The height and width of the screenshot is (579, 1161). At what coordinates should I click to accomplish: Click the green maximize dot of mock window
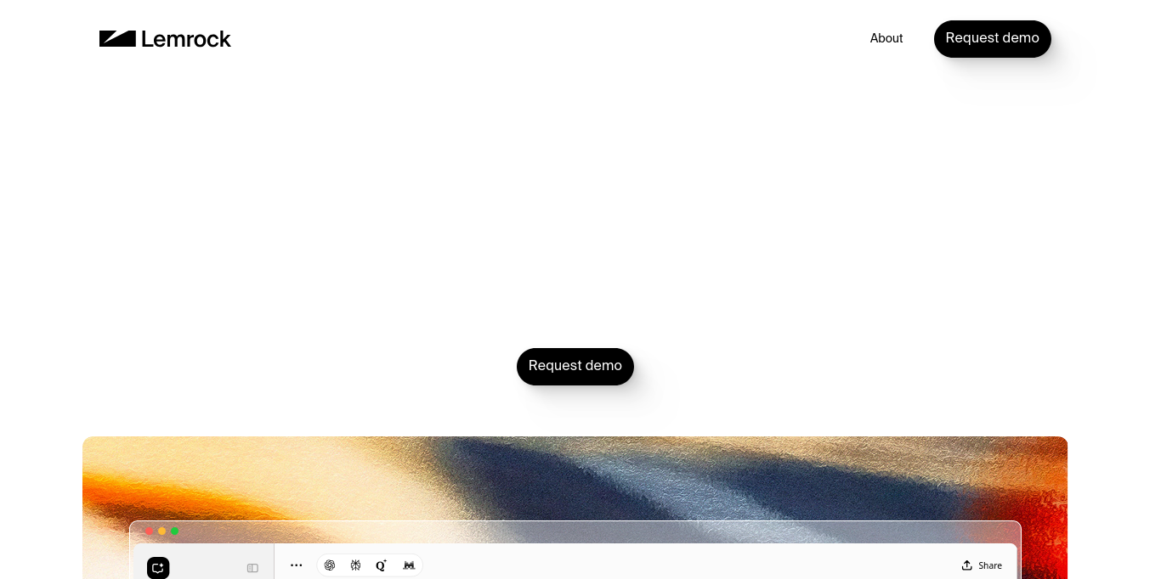click(175, 531)
